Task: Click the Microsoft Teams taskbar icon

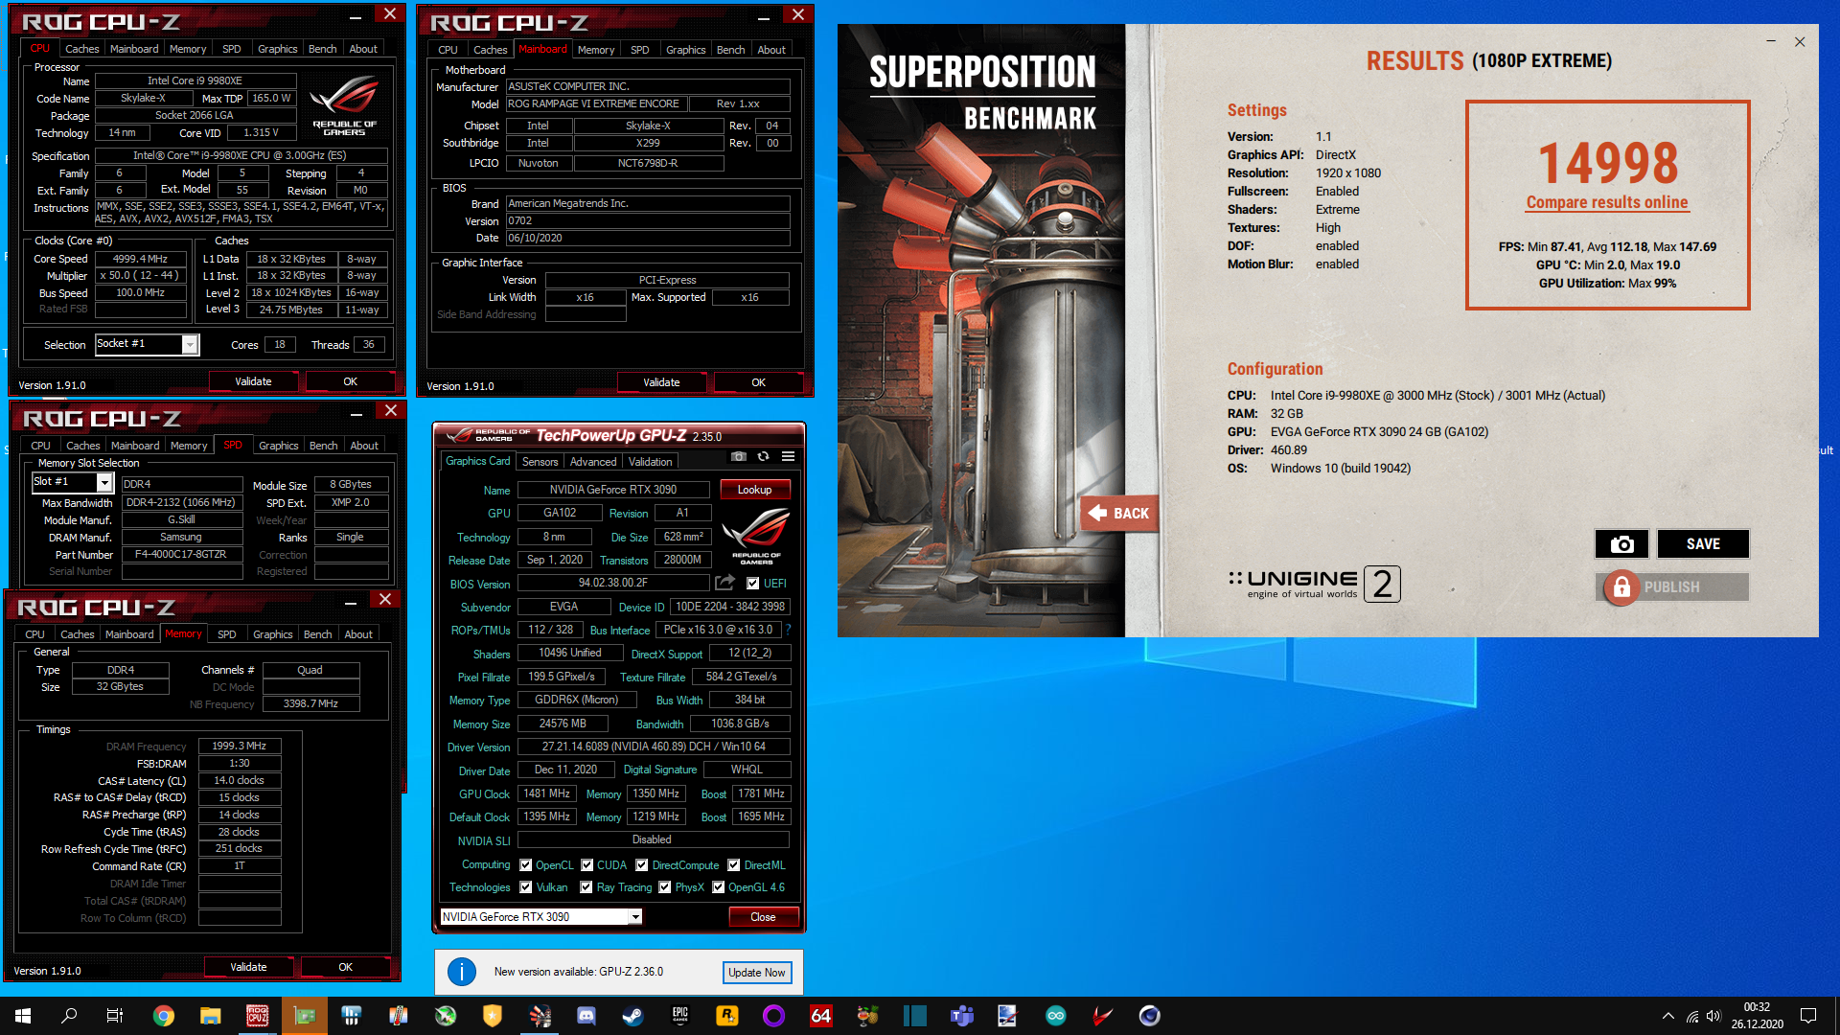Action: tap(962, 1016)
